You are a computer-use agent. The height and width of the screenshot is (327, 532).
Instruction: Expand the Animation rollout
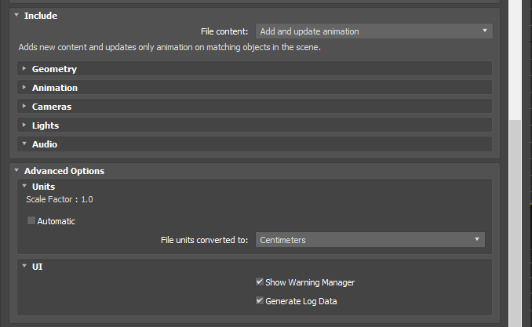(24, 88)
